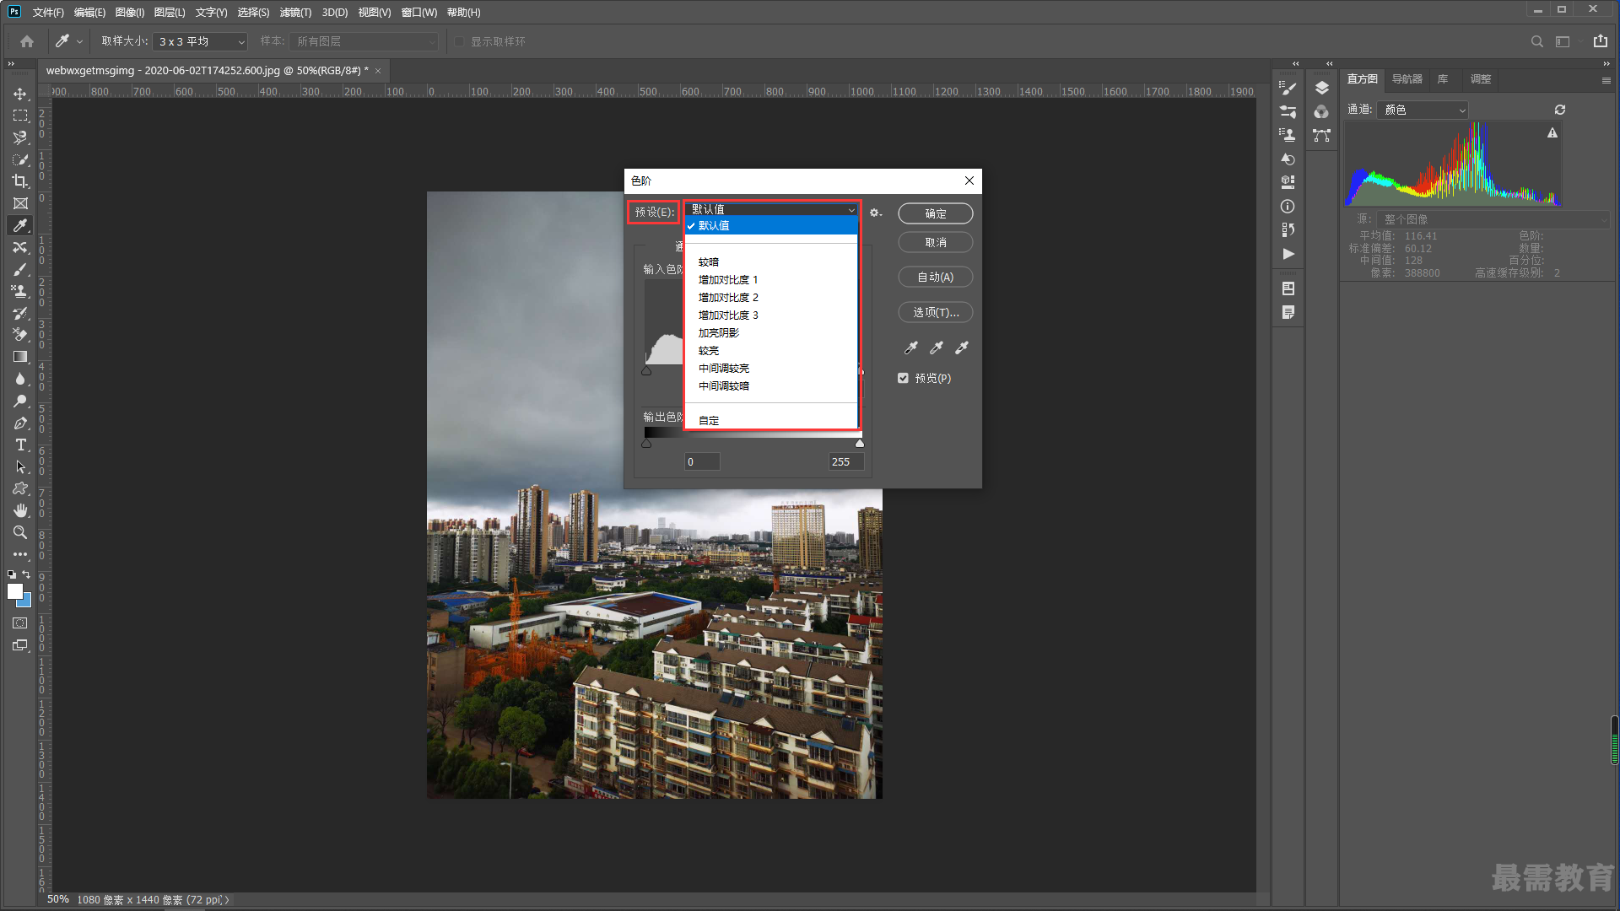Choose the Darker preset

[x=709, y=262]
